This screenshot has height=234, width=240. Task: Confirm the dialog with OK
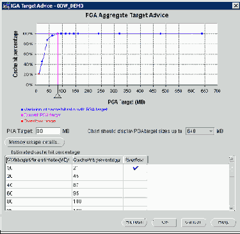pos(164,222)
